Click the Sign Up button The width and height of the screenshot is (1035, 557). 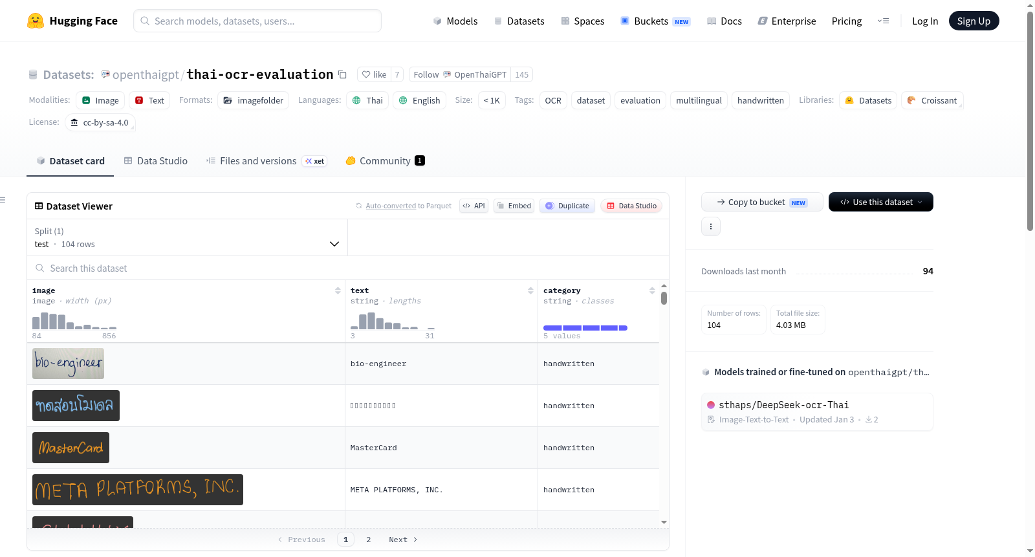tap(974, 21)
